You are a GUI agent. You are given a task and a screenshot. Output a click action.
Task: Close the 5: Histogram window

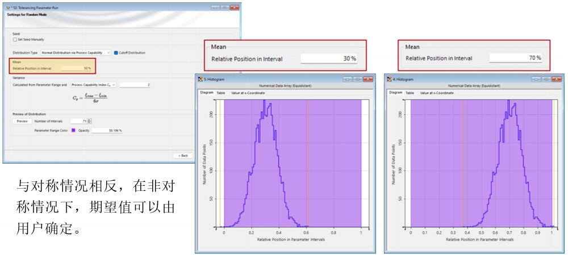367,79
